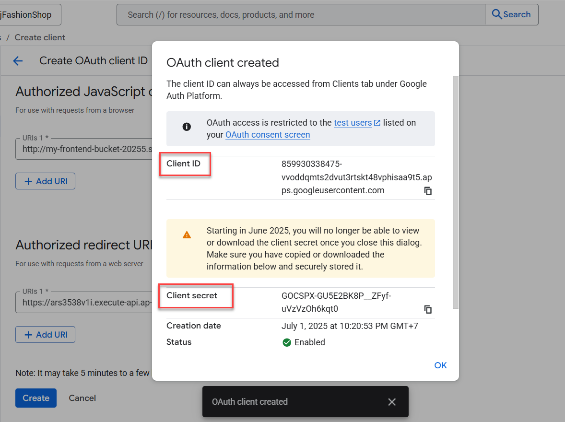The width and height of the screenshot is (565, 422).
Task: Cancel the OAuth client creation
Action: click(x=82, y=398)
